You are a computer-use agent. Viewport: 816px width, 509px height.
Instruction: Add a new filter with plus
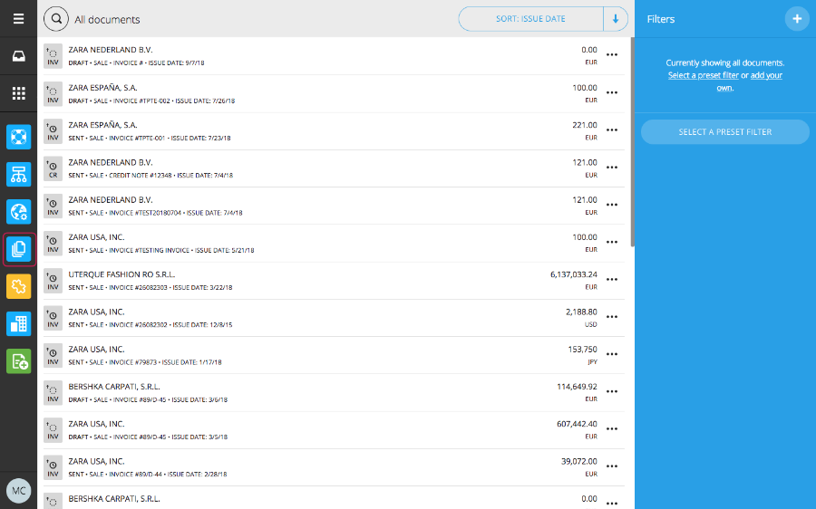click(797, 19)
